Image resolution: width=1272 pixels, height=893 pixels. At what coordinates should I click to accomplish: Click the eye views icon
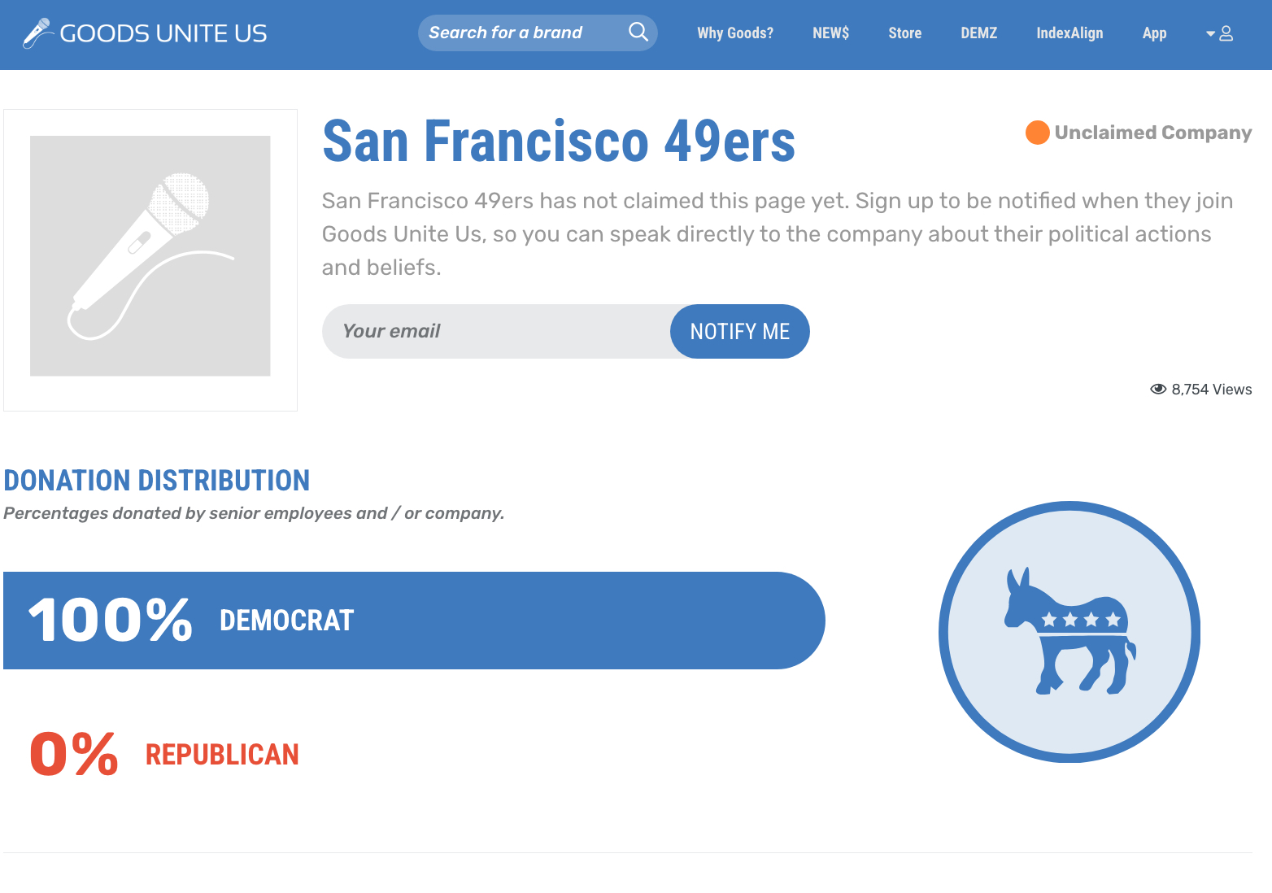point(1158,390)
